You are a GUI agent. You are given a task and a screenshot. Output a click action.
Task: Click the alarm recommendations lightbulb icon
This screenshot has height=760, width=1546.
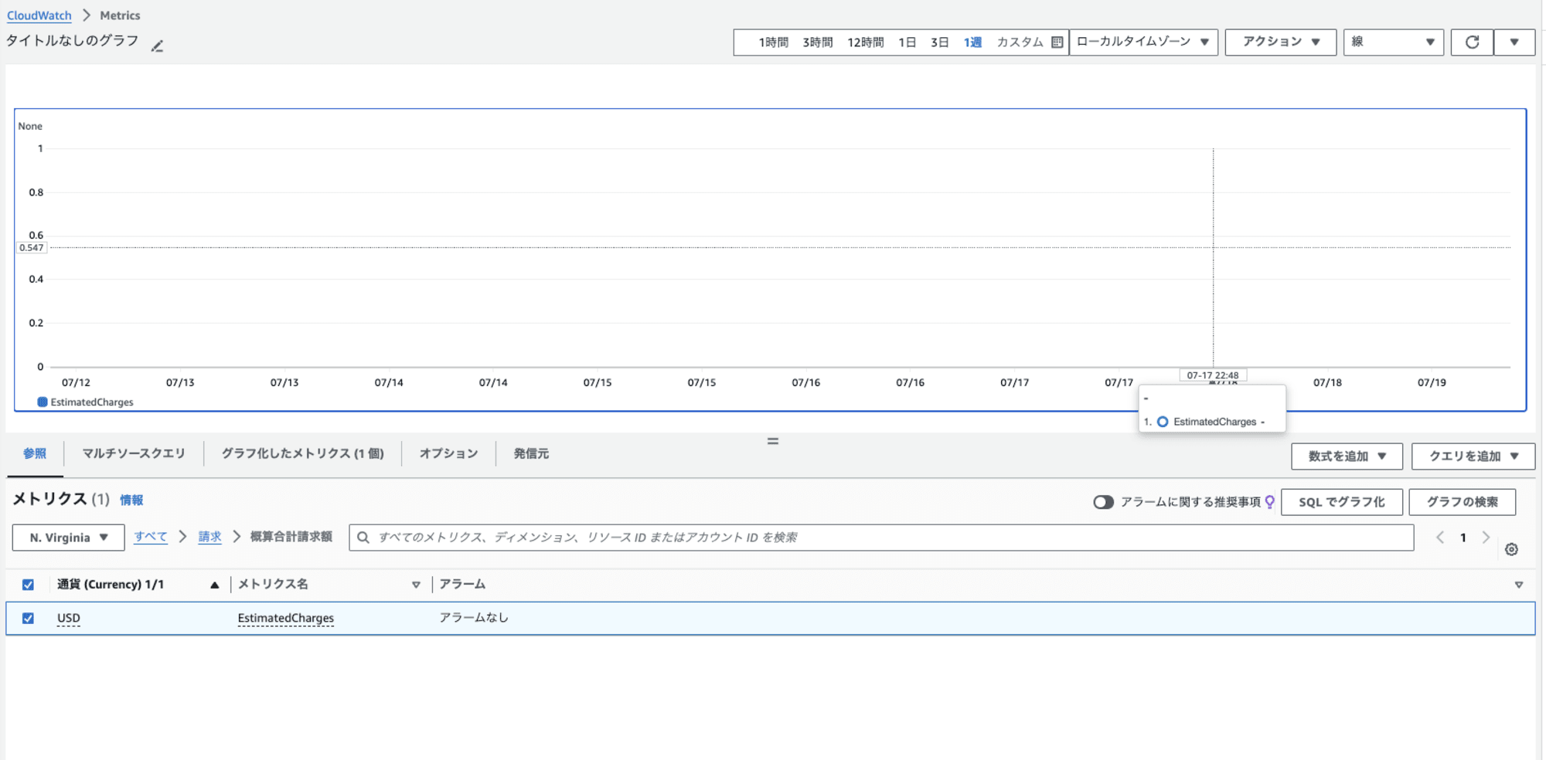tap(1270, 502)
